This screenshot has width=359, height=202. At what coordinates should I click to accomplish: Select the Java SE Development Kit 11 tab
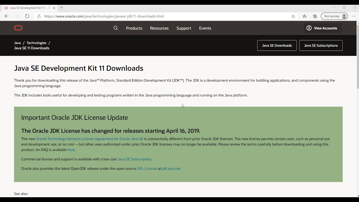(x=30, y=8)
